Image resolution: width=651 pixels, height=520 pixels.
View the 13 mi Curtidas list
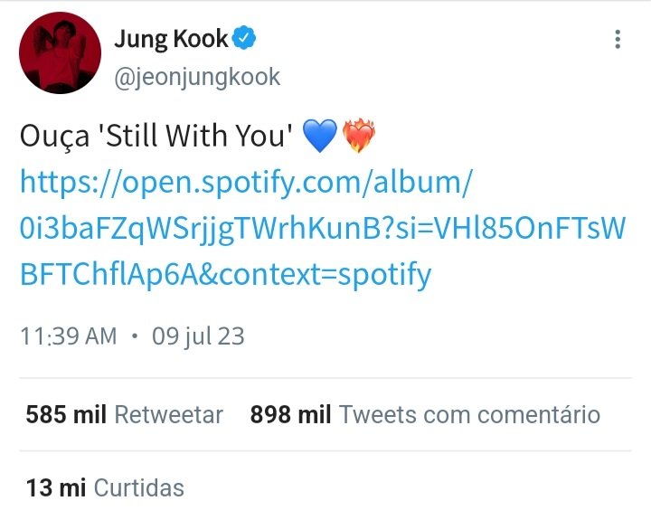point(105,487)
